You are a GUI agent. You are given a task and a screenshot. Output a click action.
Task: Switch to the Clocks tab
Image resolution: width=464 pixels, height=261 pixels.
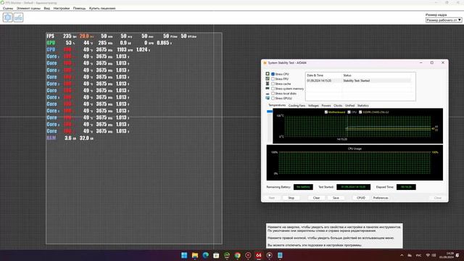338,105
